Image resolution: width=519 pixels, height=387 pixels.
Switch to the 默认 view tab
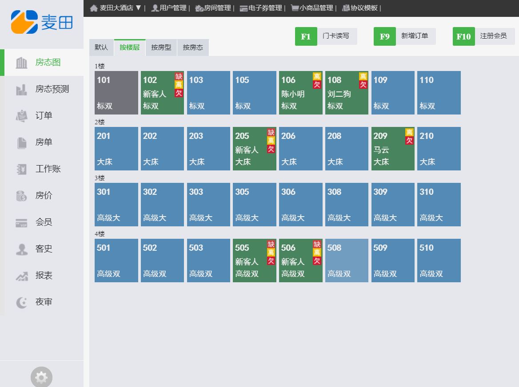click(101, 47)
